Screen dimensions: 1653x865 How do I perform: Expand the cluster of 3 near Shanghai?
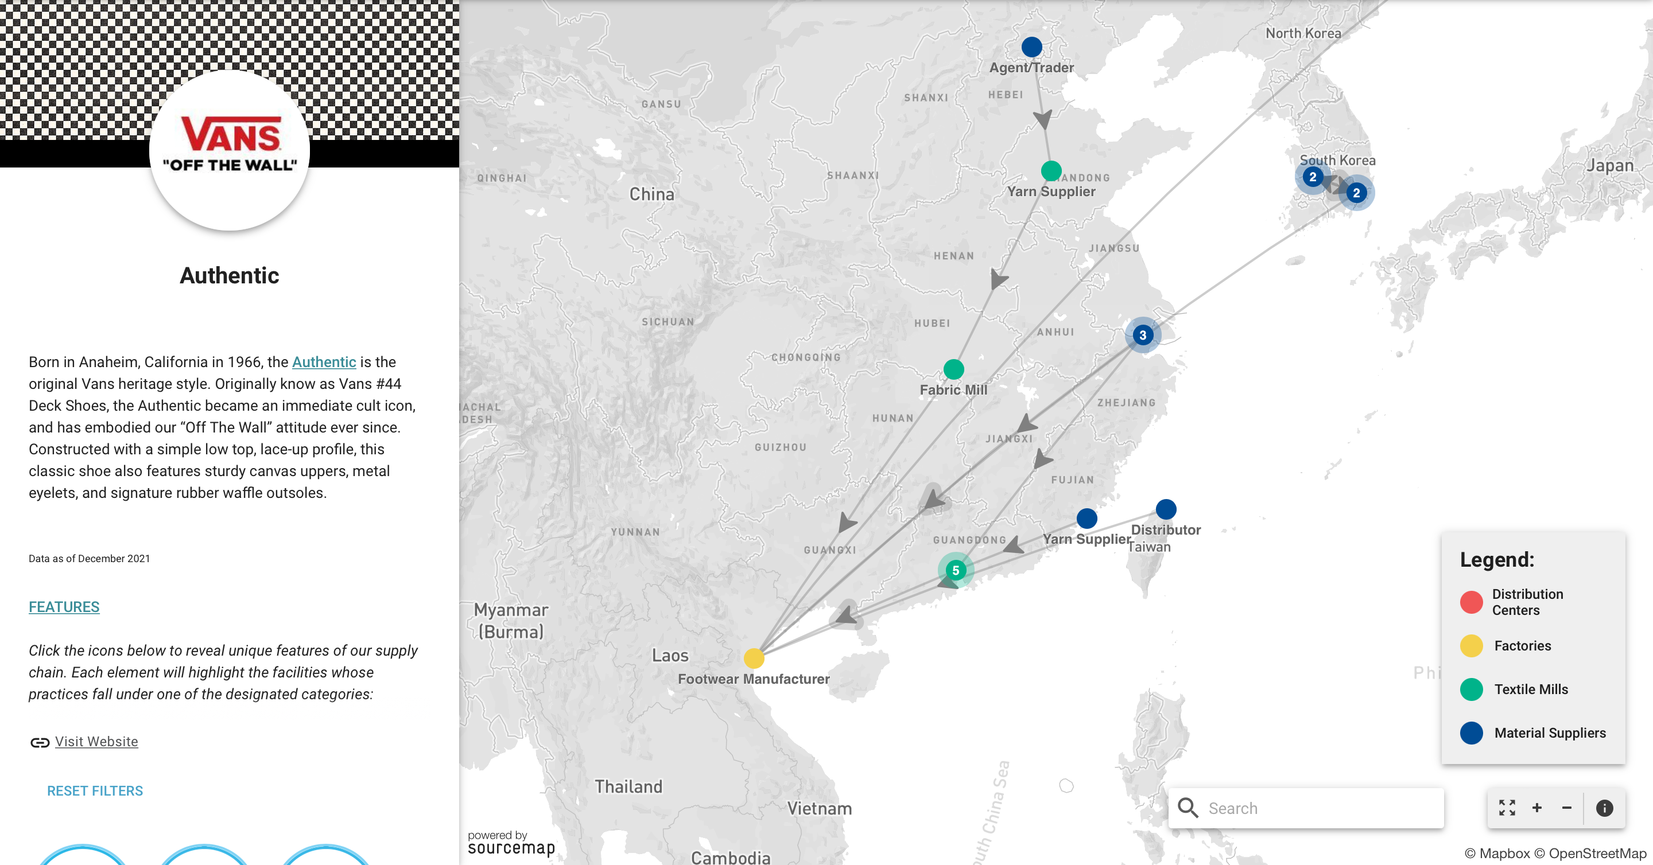1143,335
